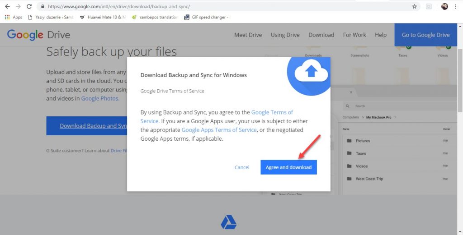Reload the current page
Viewport: 463px width, 235px height.
[x=29, y=6]
